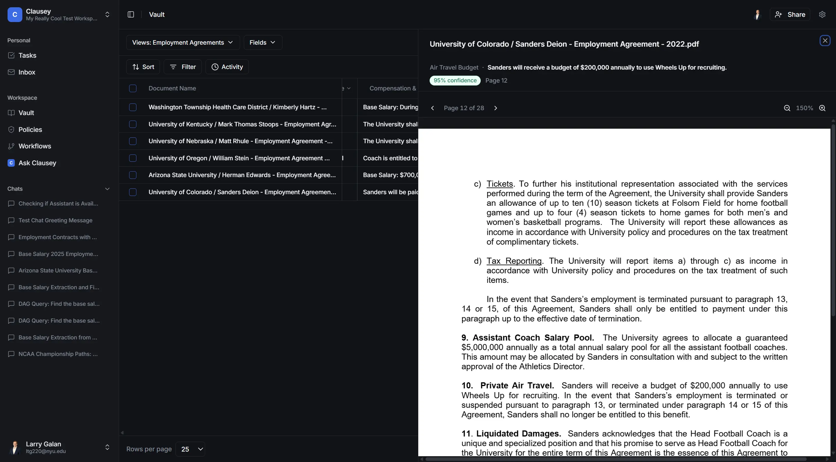Screen dimensions: 836x462
Task: Navigate to Workflows in sidebar
Action: (35, 146)
